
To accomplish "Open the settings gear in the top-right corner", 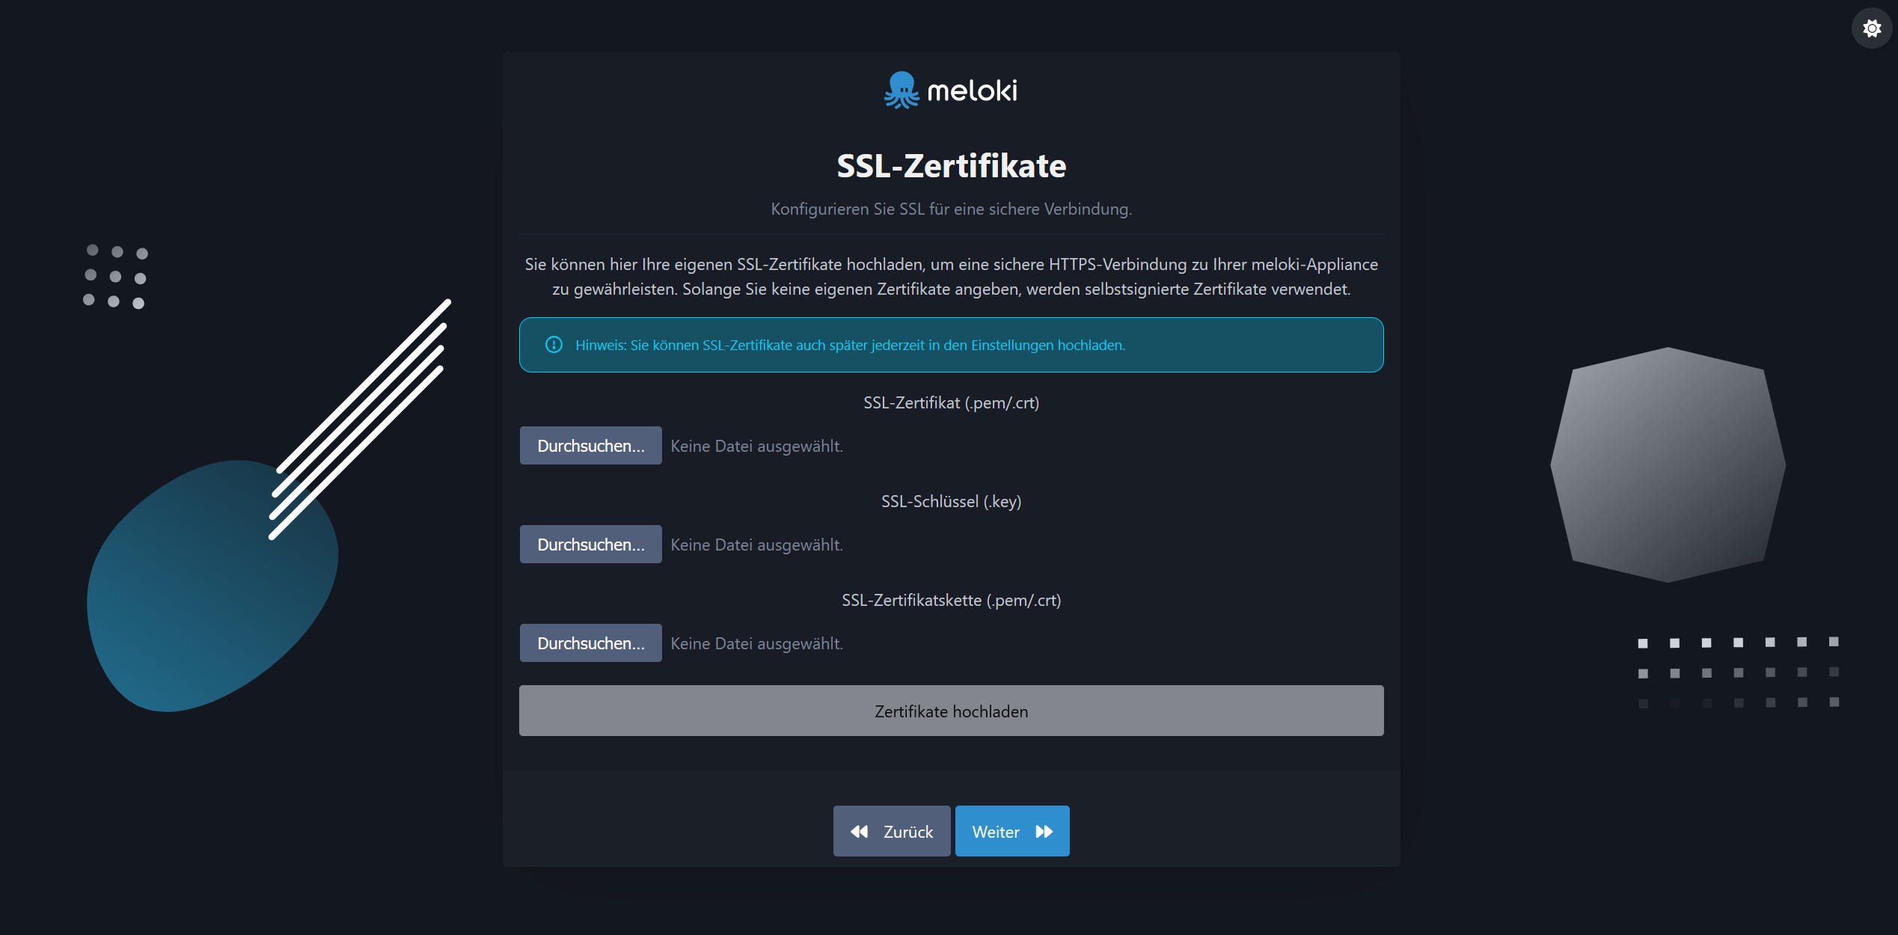I will (1872, 28).
